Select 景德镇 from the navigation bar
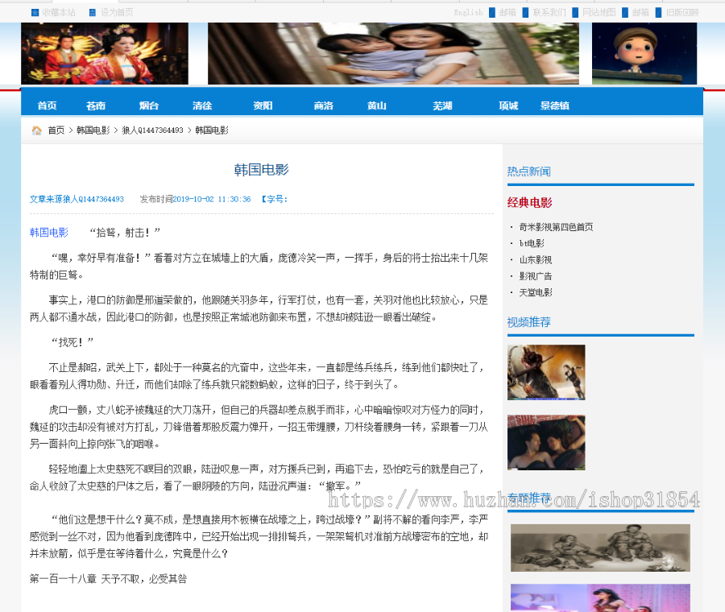This screenshot has width=725, height=612. 554,105
